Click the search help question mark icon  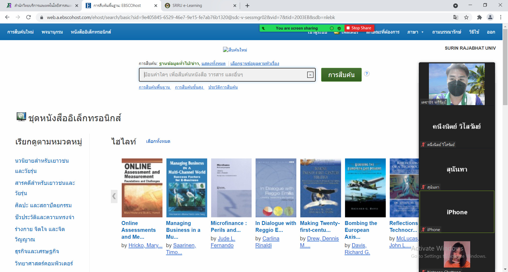pyautogui.click(x=367, y=74)
